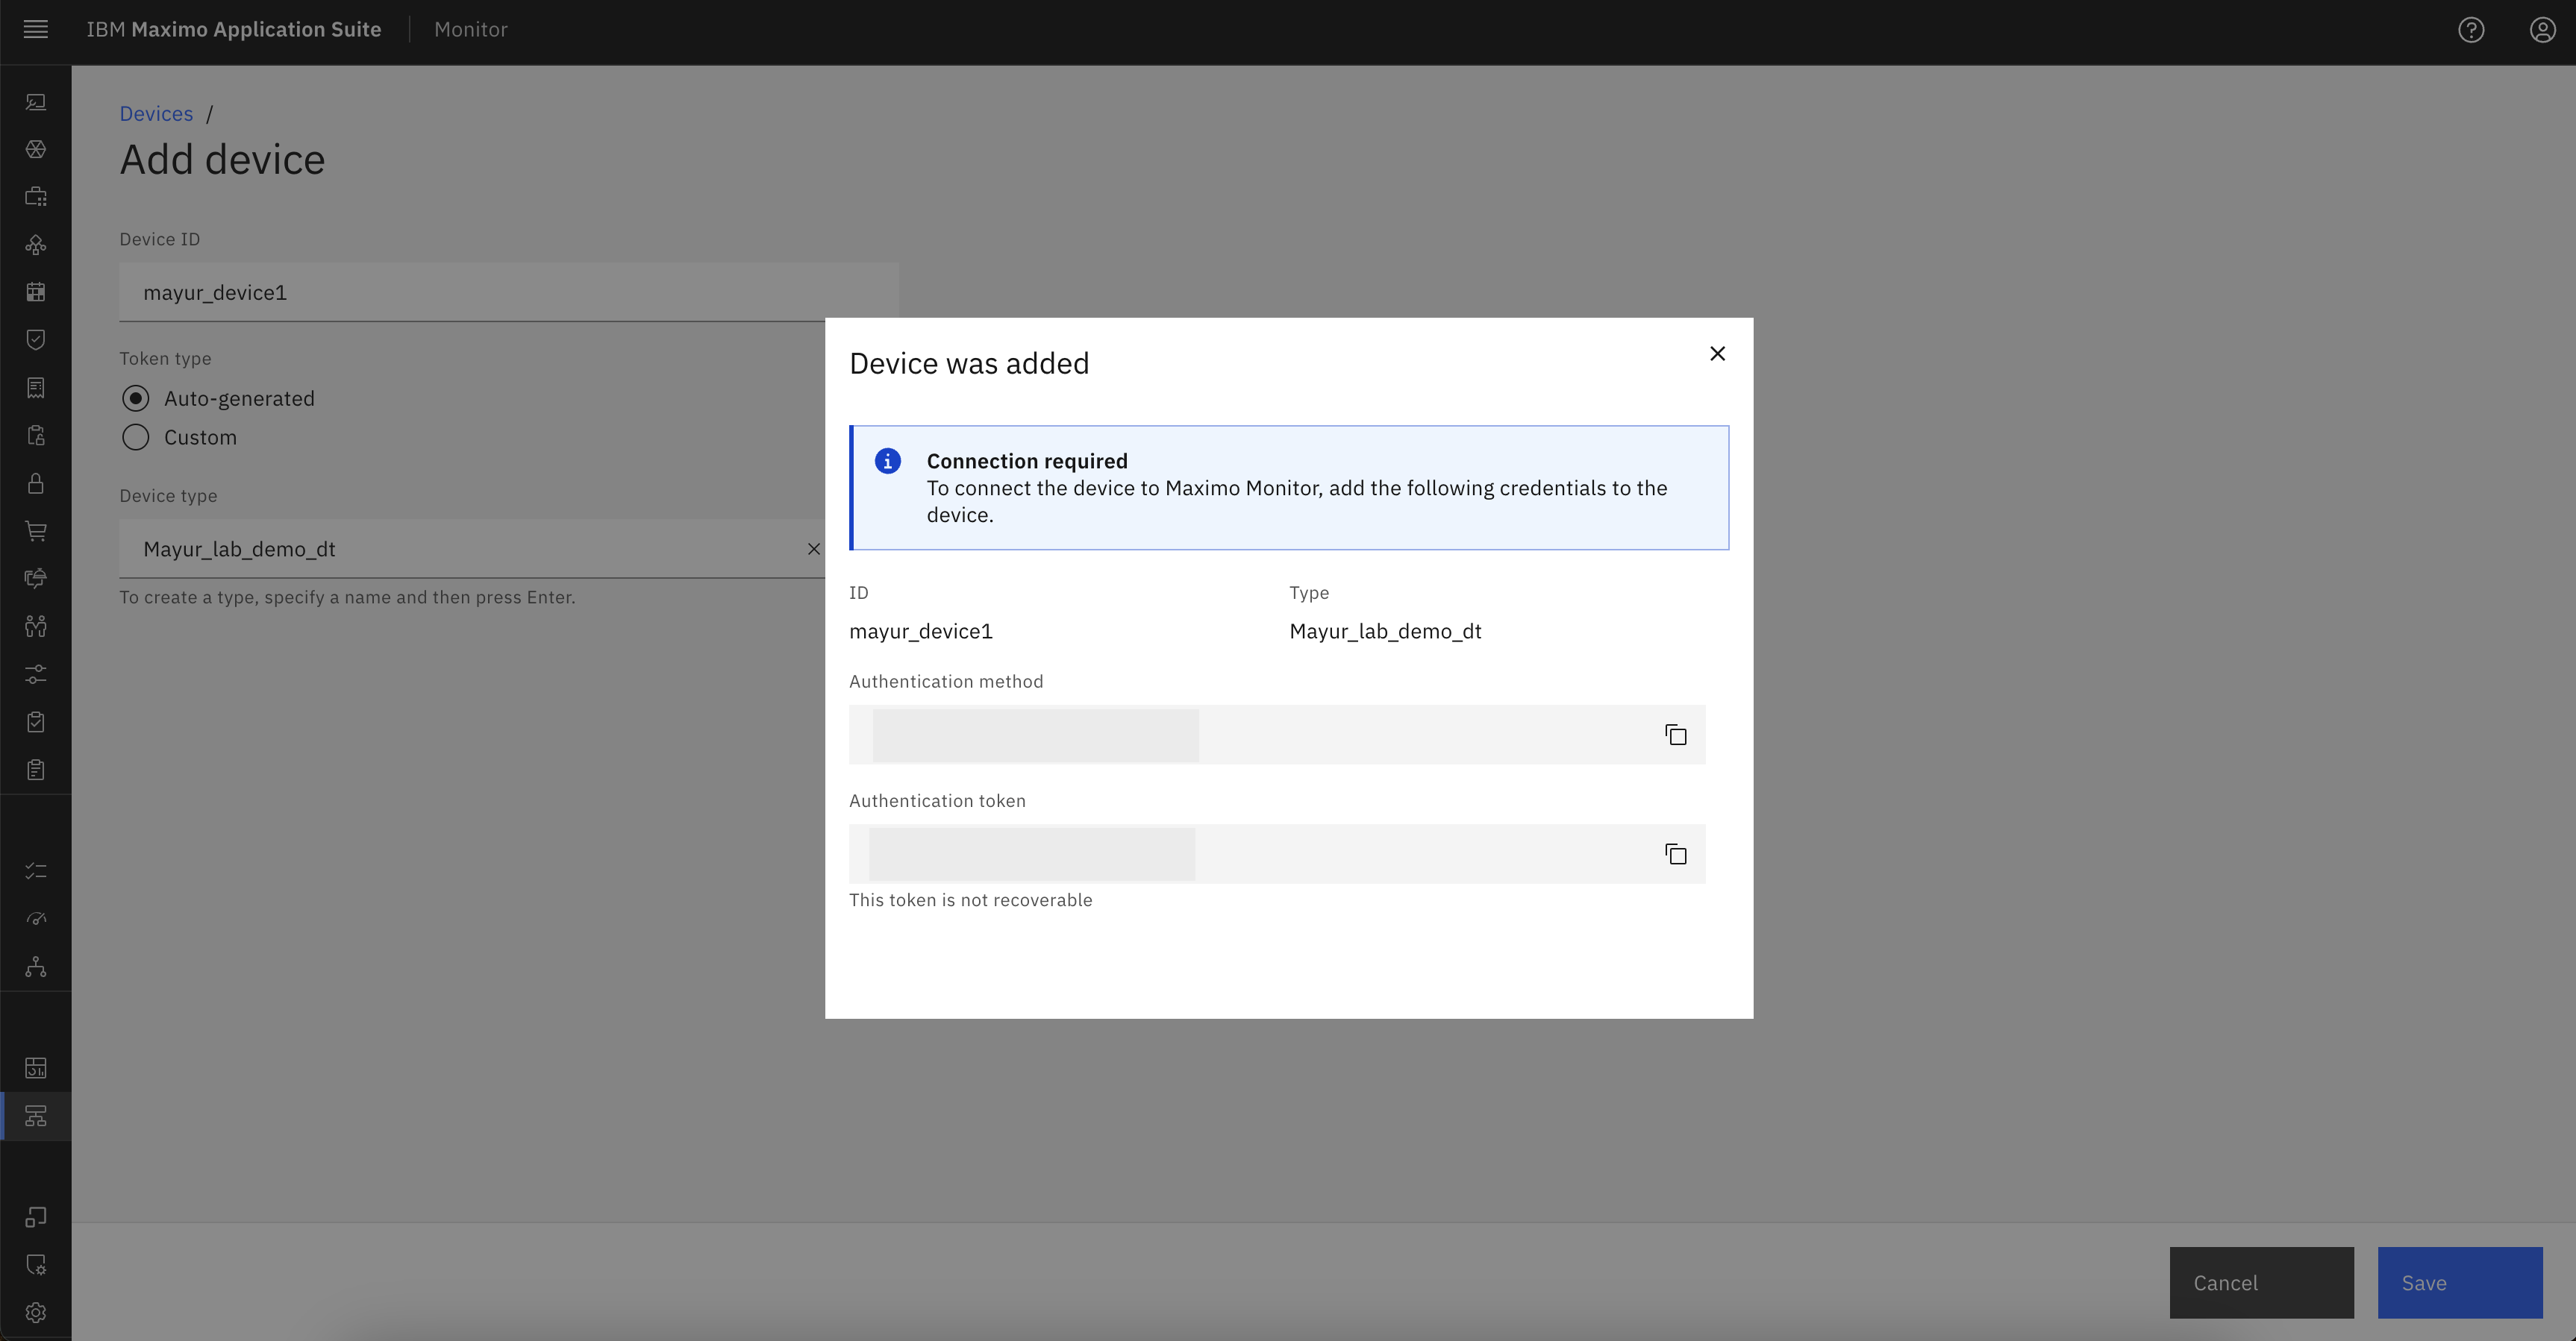Screen dimensions: 2576x1341
Task: Click the three-node hierarchy sidebar icon
Action: (x=36, y=967)
